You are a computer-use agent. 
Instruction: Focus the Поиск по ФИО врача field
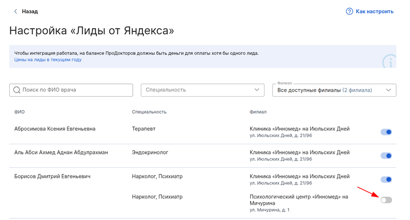click(71, 90)
